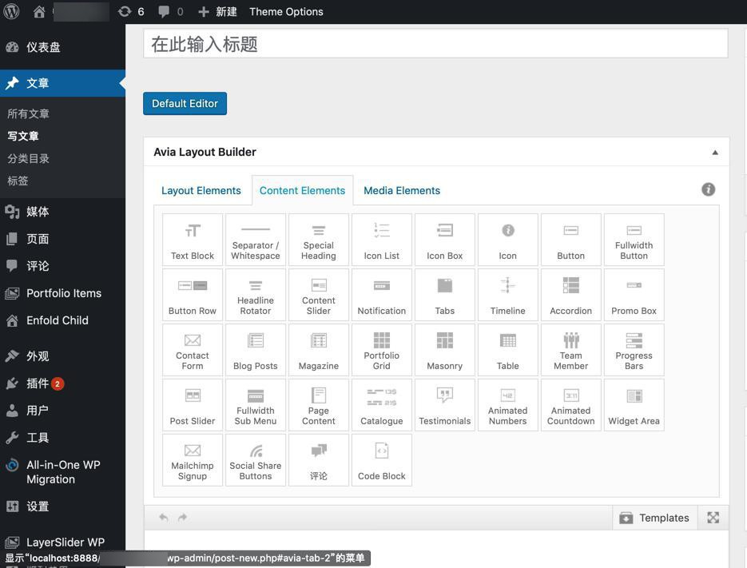Switch to Layout Elements tab
The width and height of the screenshot is (747, 568).
(x=201, y=191)
